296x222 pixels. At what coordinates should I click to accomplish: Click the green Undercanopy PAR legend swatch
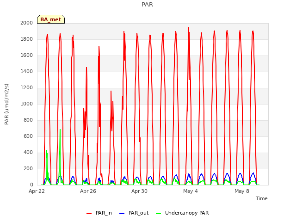pos(159,214)
